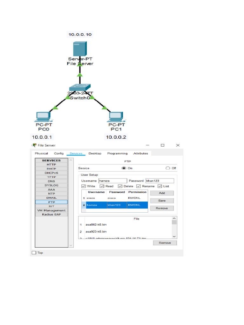This screenshot has height=325, width=244.
Task: Click Remove below the file list
Action: click(x=165, y=243)
